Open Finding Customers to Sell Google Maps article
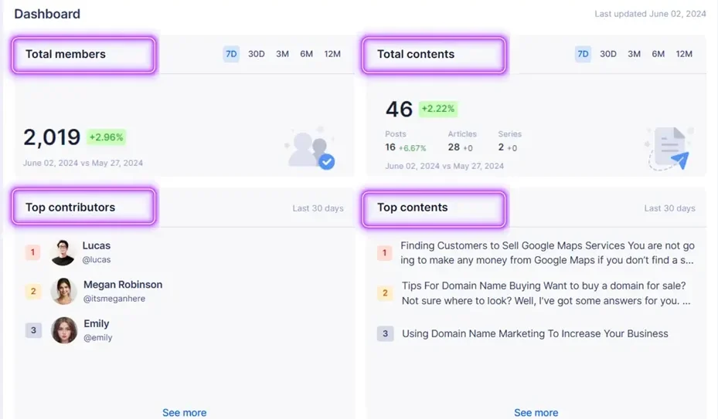The width and height of the screenshot is (718, 419). tap(548, 253)
